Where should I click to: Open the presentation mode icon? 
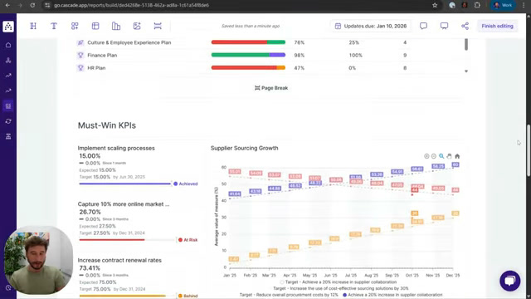point(444,26)
